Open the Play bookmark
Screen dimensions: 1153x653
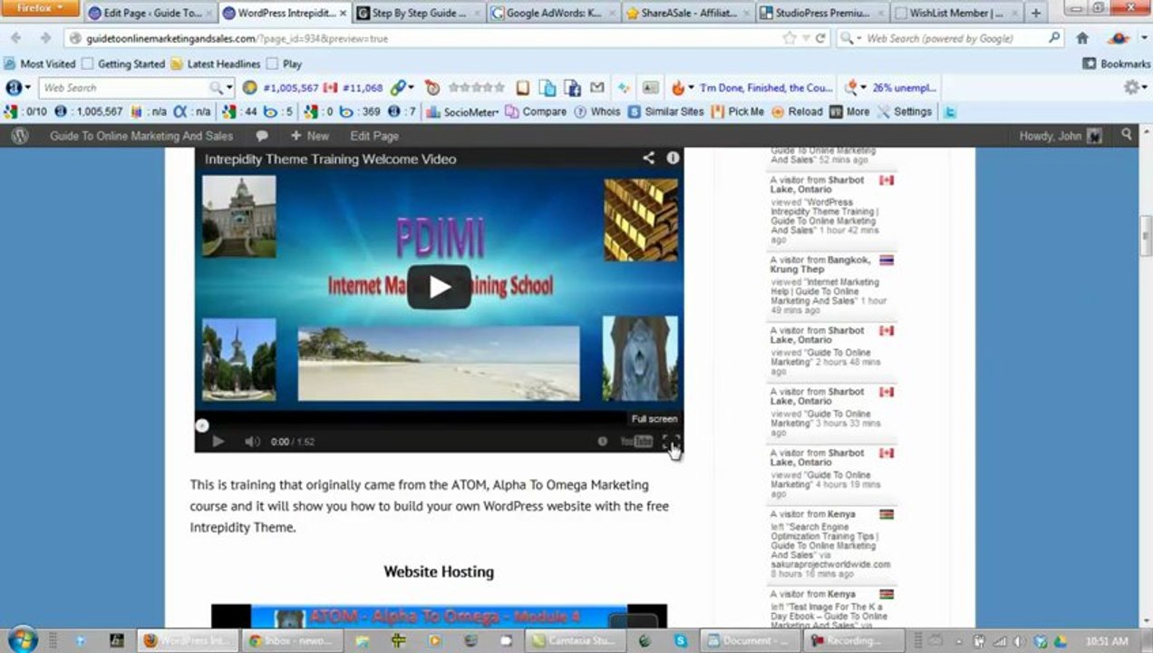point(283,63)
